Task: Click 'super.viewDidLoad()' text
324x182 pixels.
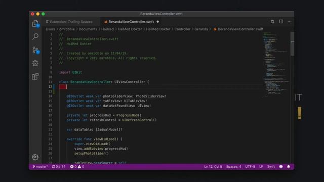Action: (x=92, y=144)
